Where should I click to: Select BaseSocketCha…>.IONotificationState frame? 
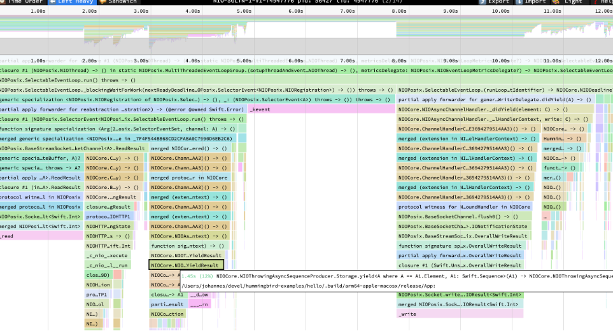463,227
